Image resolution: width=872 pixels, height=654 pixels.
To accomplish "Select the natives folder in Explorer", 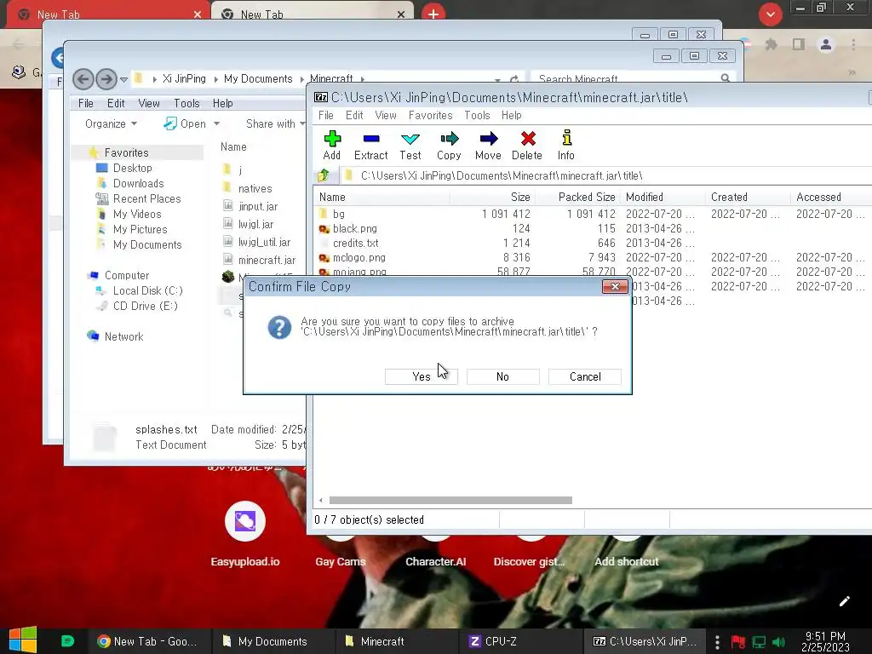I will pyautogui.click(x=255, y=188).
